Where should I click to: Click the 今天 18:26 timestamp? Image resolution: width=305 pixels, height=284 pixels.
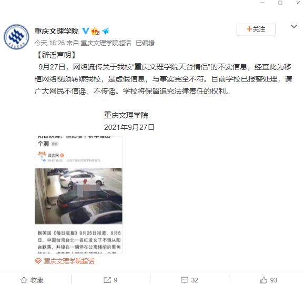(x=49, y=43)
